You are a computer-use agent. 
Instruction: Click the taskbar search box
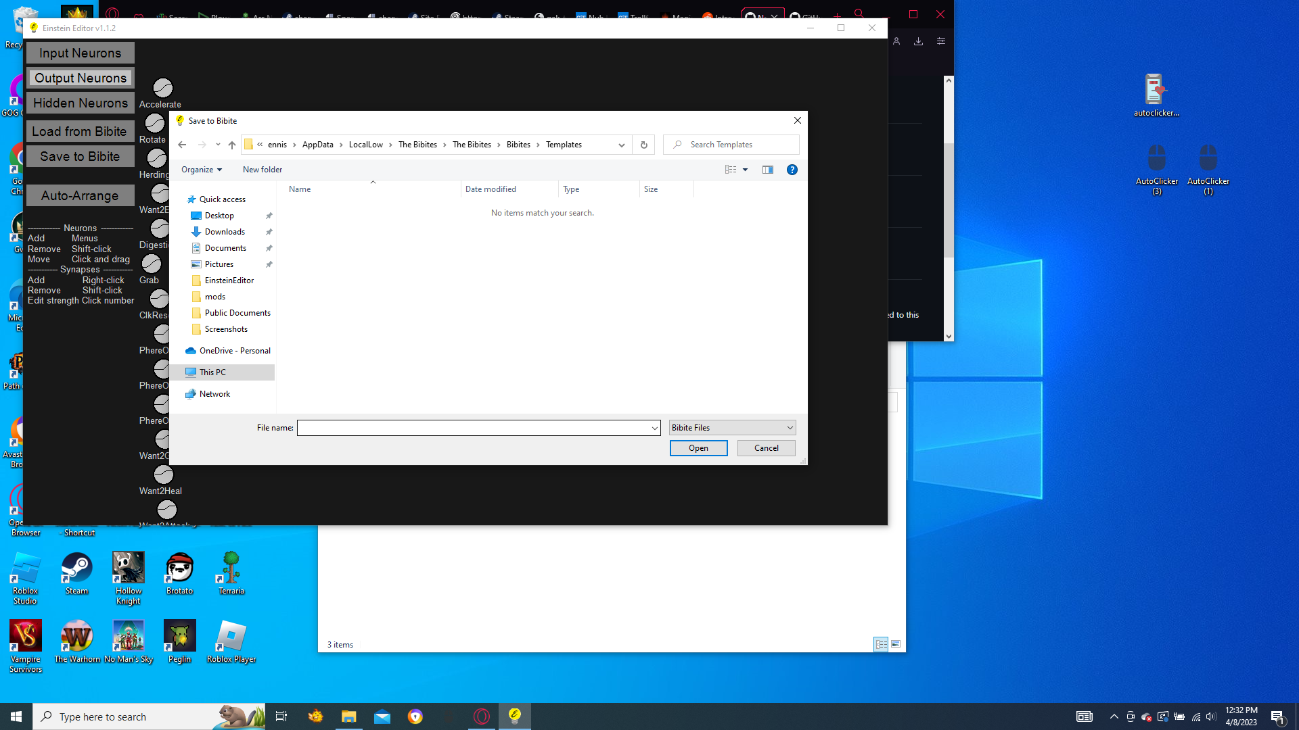coord(149,716)
